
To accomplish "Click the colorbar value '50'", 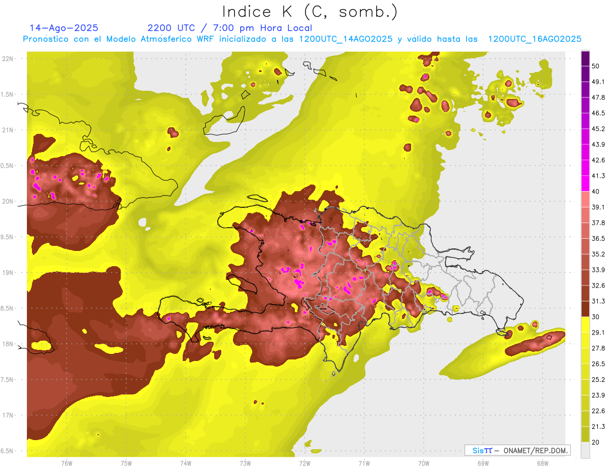I will 596,66.
